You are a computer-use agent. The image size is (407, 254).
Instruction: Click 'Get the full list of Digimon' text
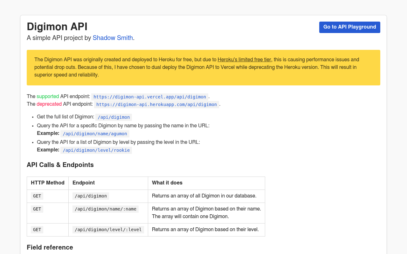coord(66,117)
